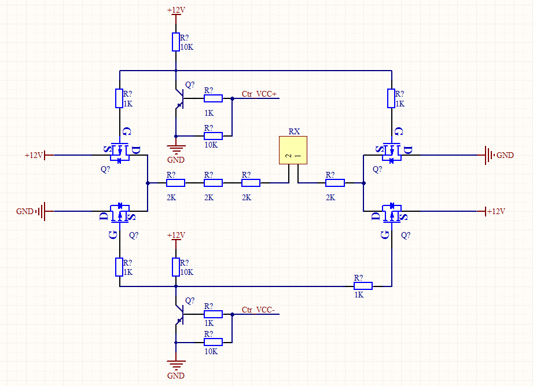533x386 pixels.
Task: Click the Ctr_VCC+ net label
Action: click(259, 94)
